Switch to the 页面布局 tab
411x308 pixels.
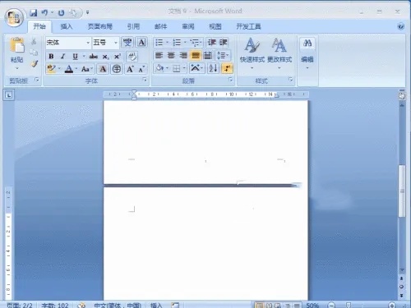click(x=100, y=26)
